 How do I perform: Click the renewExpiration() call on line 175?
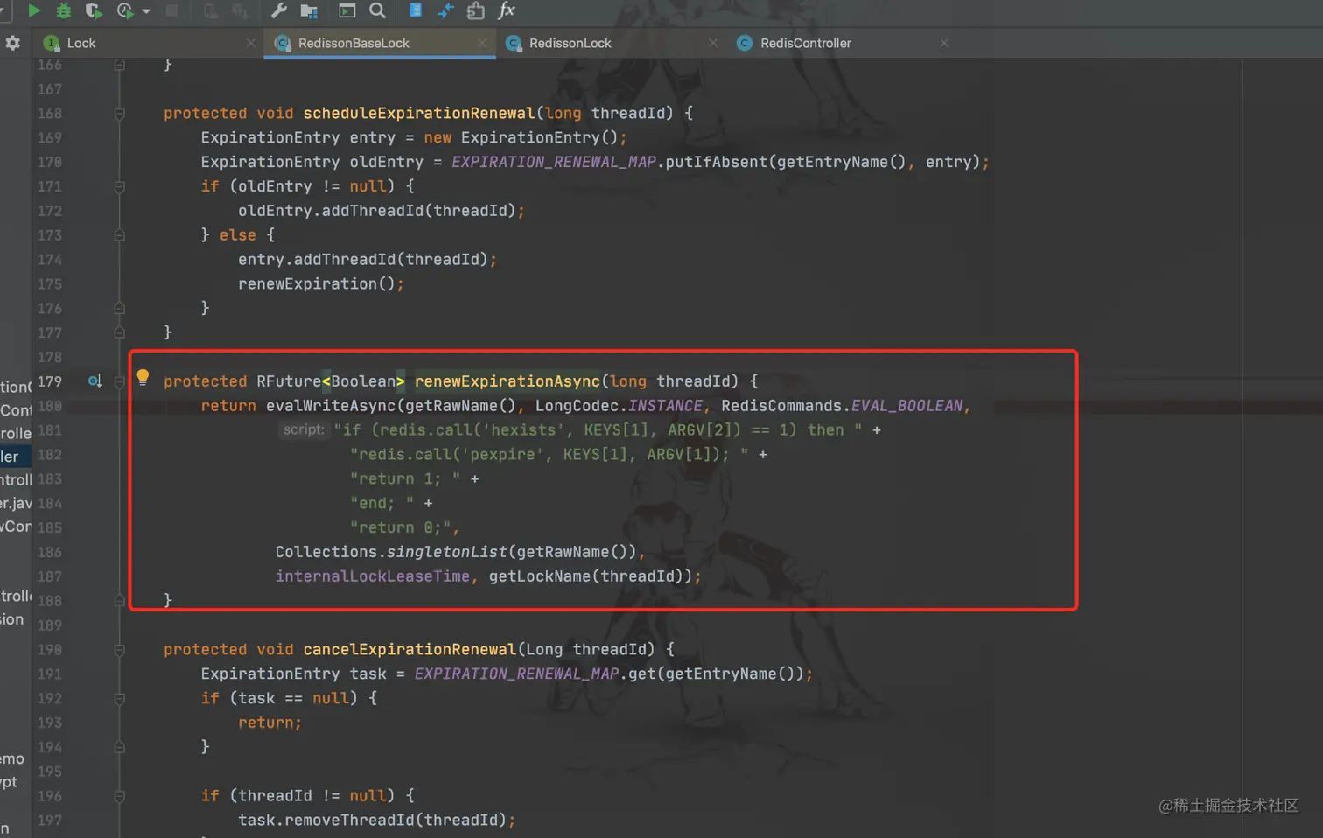[x=317, y=283]
